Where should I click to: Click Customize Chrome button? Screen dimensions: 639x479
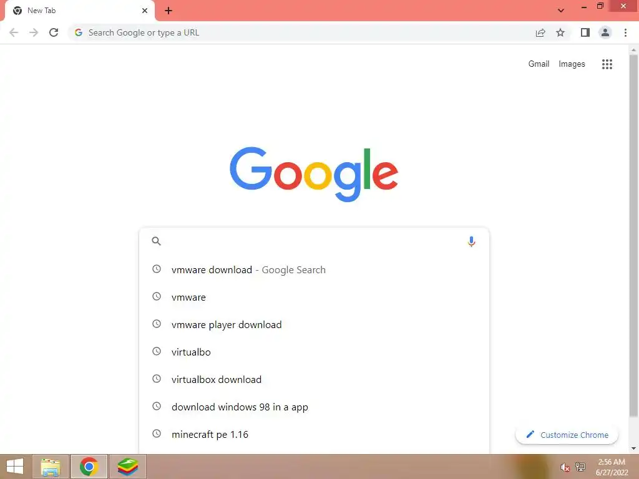[567, 435]
